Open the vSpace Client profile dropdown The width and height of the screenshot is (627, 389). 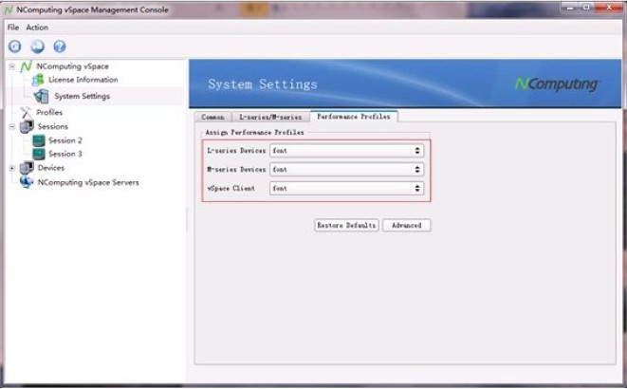[346, 188]
